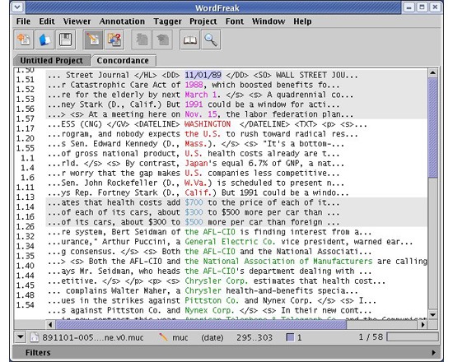
Task: Click row number 1.17 in the gutter
Action: point(26,128)
